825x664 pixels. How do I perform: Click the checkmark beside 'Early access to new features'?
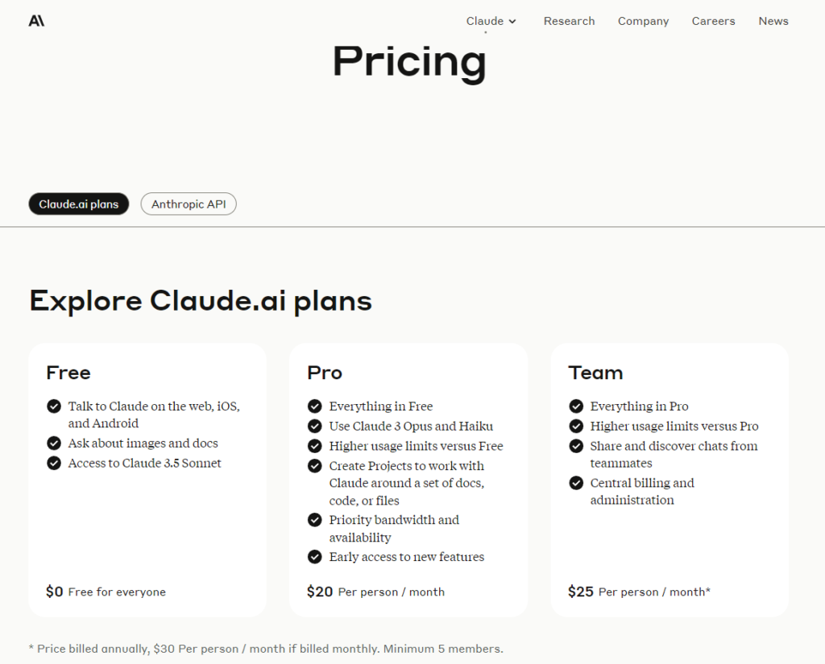click(315, 557)
